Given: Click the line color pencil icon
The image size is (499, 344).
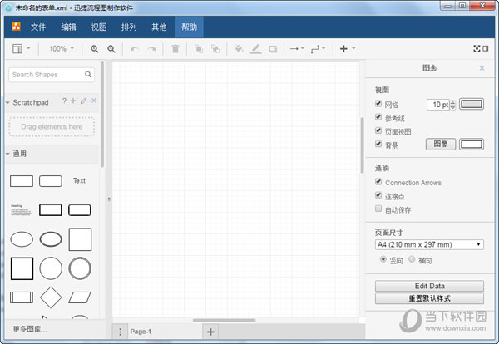Looking at the screenshot, I should (255, 49).
